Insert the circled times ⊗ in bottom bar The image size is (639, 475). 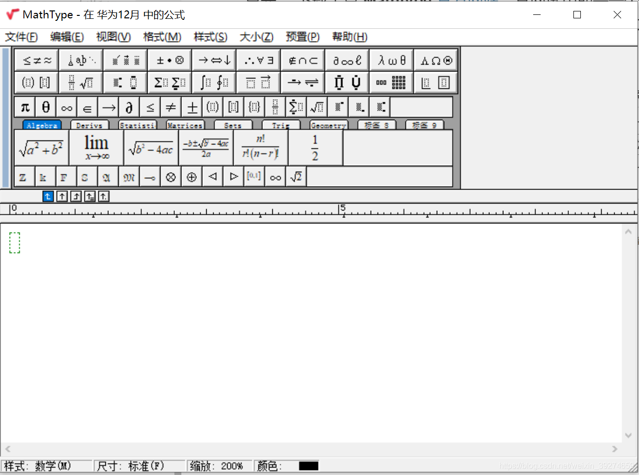pos(171,177)
